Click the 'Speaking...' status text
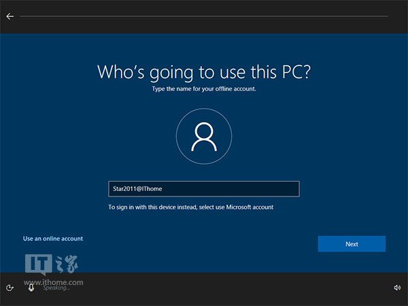The width and height of the screenshot is (408, 306). [56, 288]
